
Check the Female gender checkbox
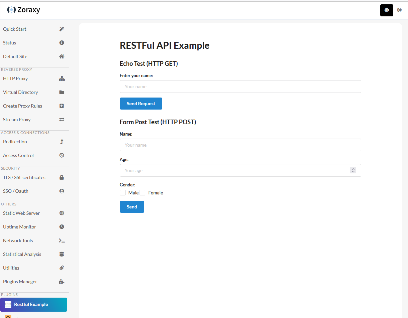coord(143,193)
